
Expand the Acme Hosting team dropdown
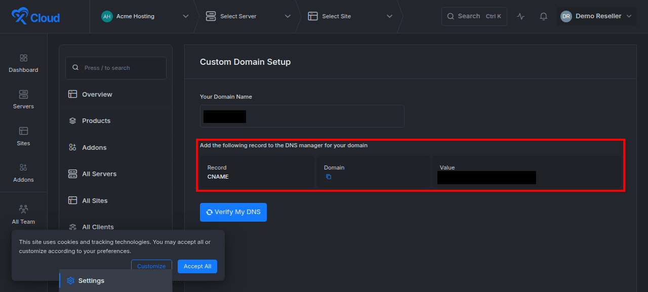185,16
